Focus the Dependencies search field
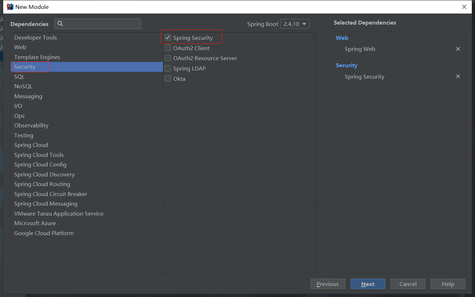The width and height of the screenshot is (475, 297). [98, 24]
